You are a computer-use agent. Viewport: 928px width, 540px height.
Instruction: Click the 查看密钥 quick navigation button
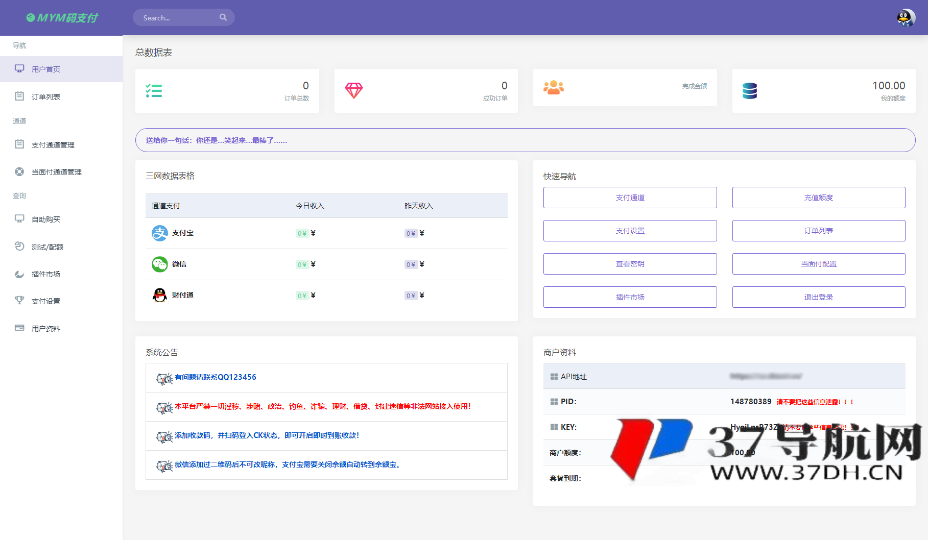point(630,263)
